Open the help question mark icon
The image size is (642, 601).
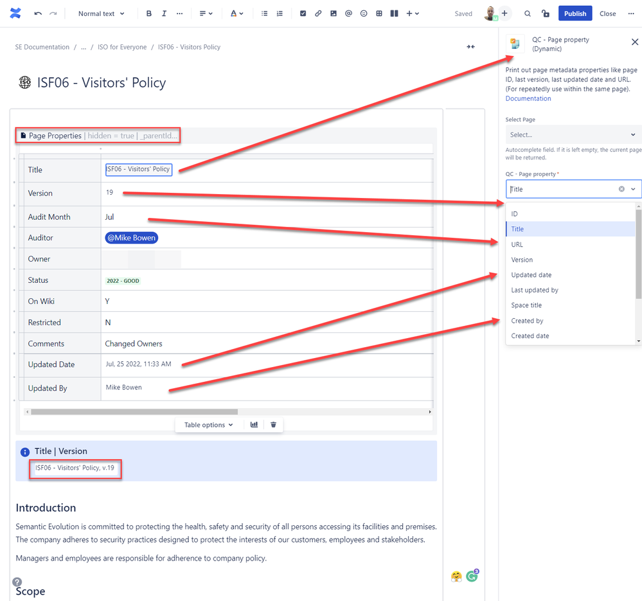[x=17, y=582]
